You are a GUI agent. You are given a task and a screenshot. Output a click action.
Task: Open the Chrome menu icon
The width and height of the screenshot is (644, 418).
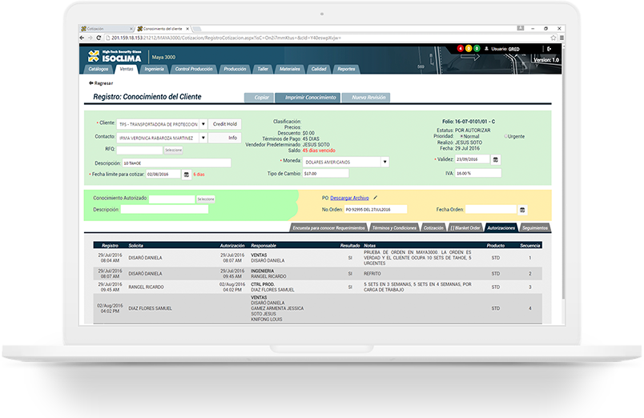(561, 38)
